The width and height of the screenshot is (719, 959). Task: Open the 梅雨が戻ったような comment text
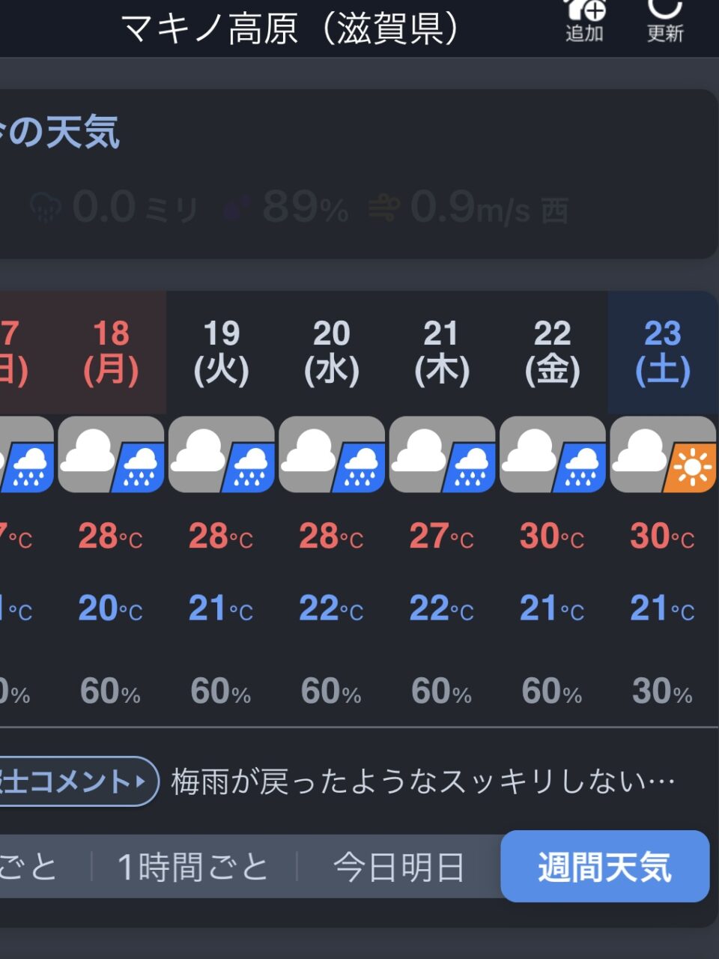[423, 781]
